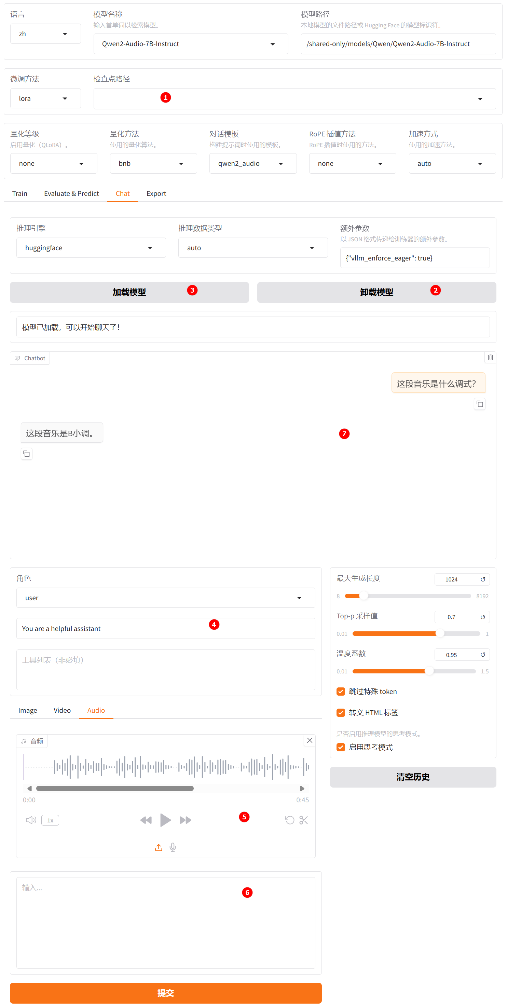Click the play button in audio player
The height and width of the screenshot is (1006, 507).
(x=165, y=820)
